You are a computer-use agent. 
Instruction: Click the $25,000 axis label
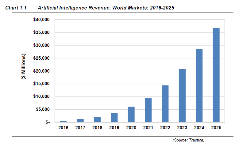click(x=41, y=58)
